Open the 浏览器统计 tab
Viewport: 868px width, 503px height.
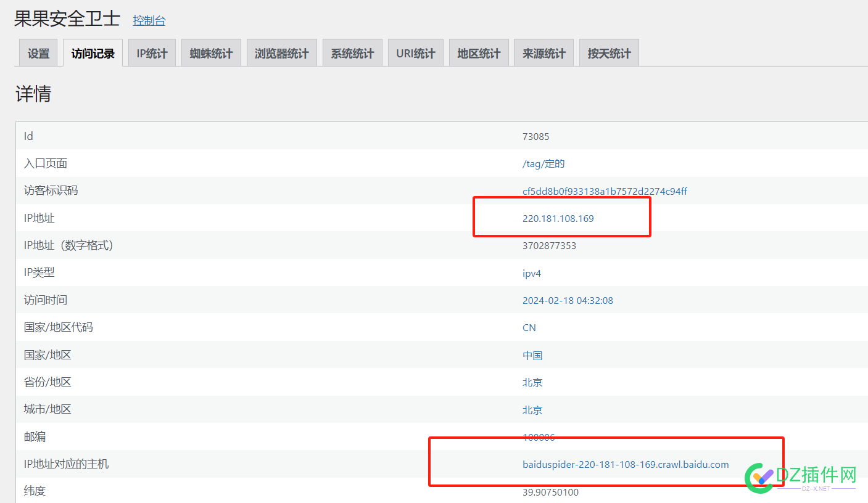tap(282, 53)
